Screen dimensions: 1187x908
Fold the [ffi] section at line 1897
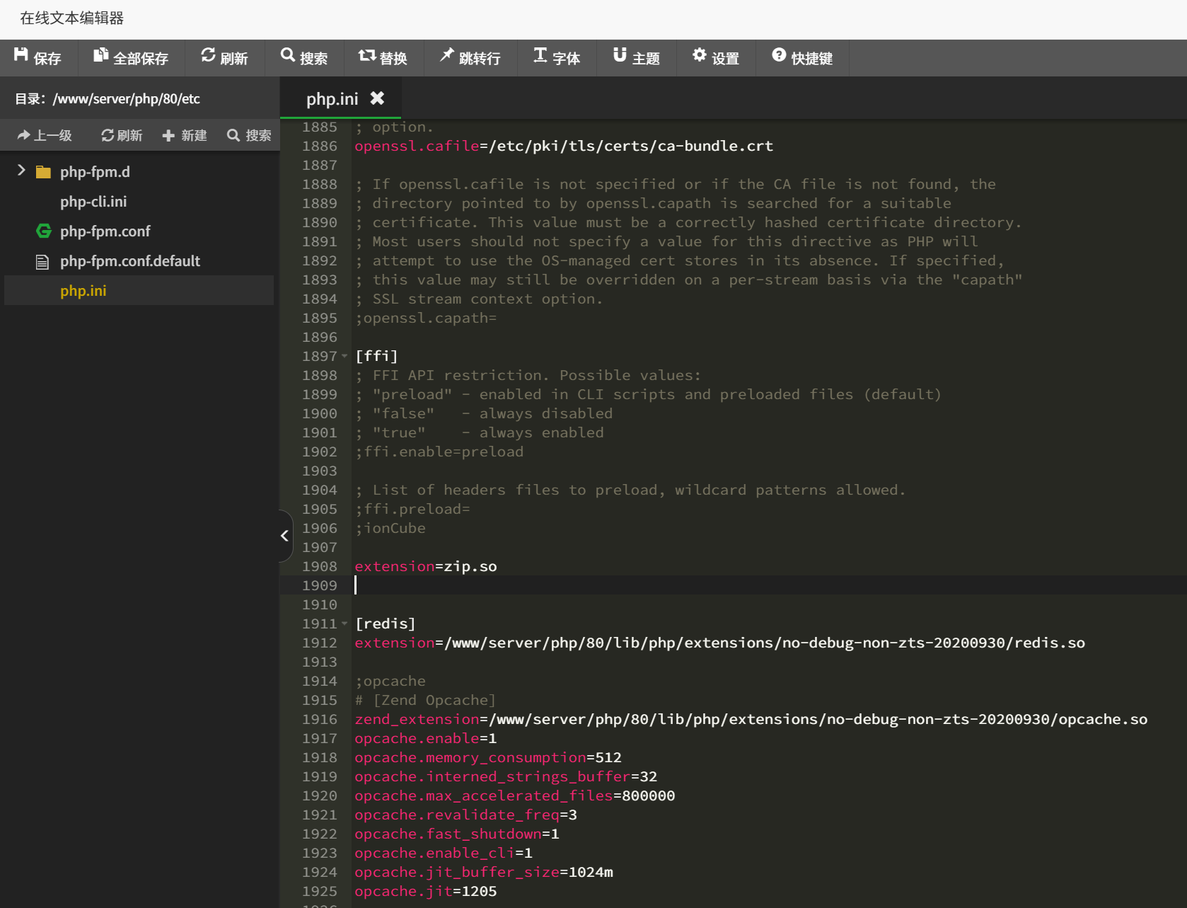[344, 356]
